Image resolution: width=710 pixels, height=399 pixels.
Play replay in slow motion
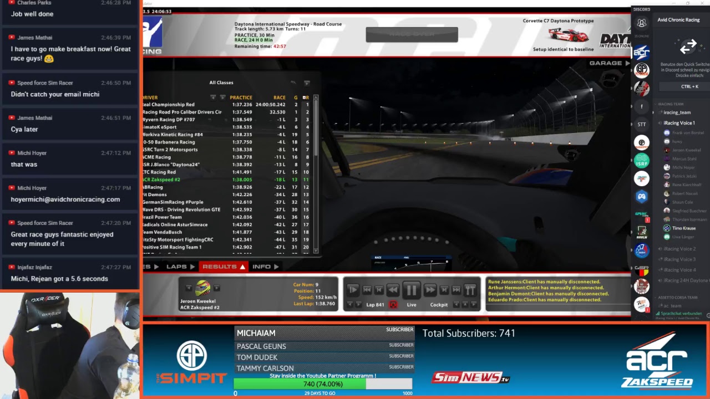pyautogui.click(x=353, y=290)
